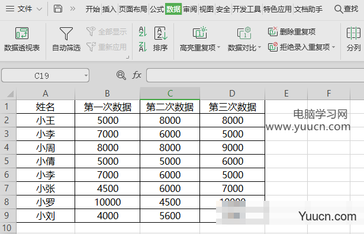
Task: Click the 小刘 name cell
Action: click(x=46, y=216)
